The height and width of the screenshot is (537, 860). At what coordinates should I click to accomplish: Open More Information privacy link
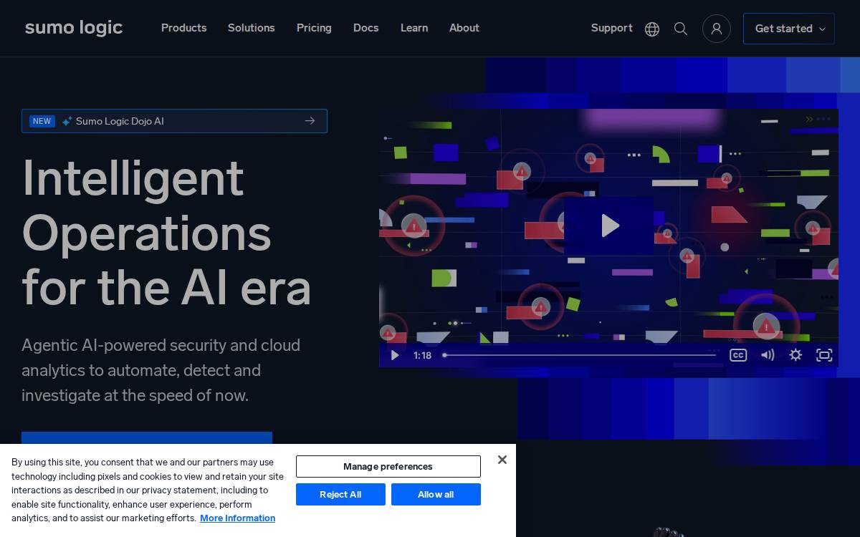click(x=237, y=518)
